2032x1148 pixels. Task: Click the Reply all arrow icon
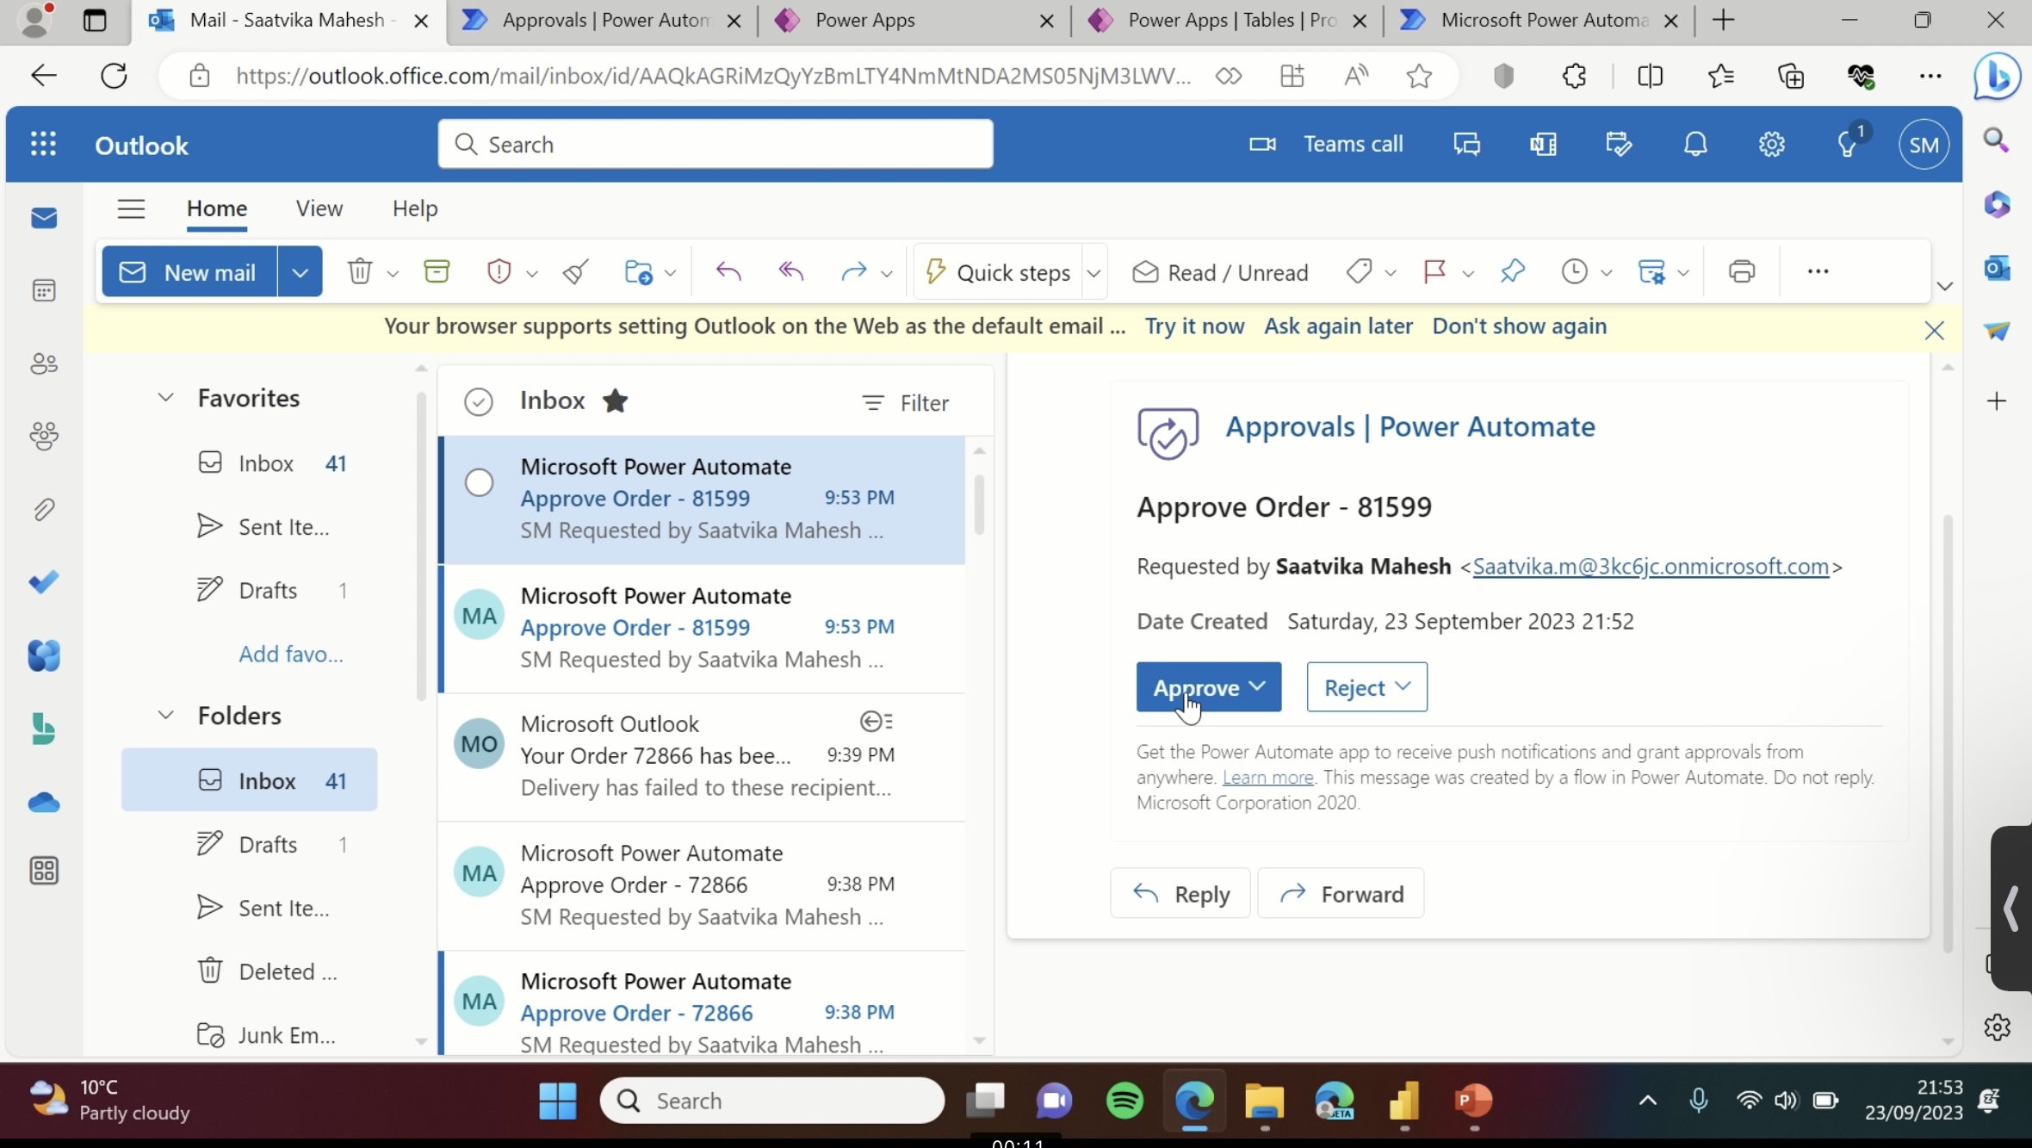tap(790, 272)
